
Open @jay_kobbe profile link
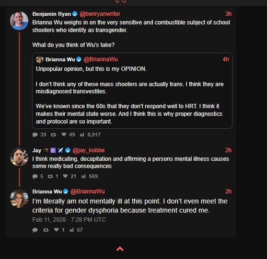pyautogui.click(x=89, y=150)
